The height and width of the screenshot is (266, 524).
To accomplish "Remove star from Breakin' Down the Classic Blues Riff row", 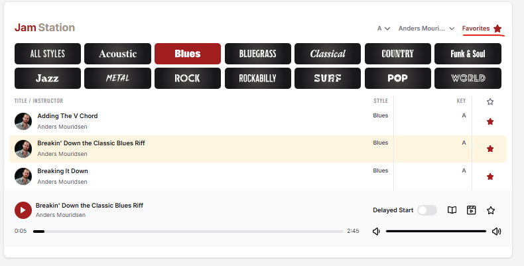I will (x=490, y=149).
